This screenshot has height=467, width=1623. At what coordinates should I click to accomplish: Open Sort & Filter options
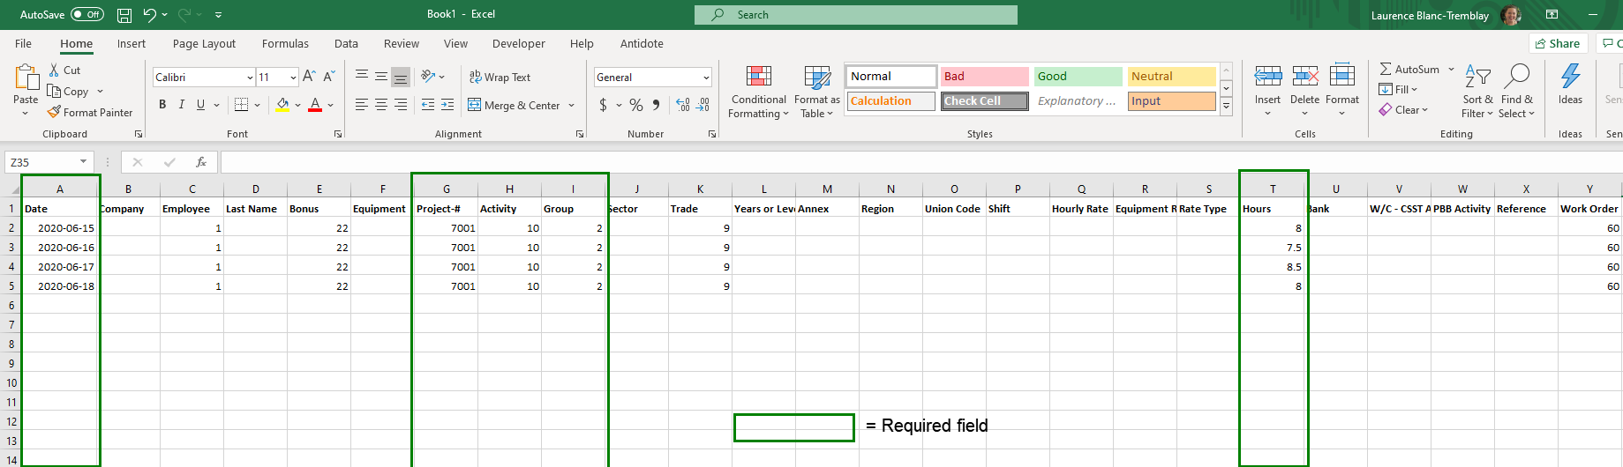(1477, 91)
